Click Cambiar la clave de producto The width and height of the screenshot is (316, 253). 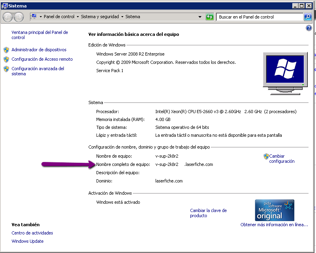coord(208,213)
